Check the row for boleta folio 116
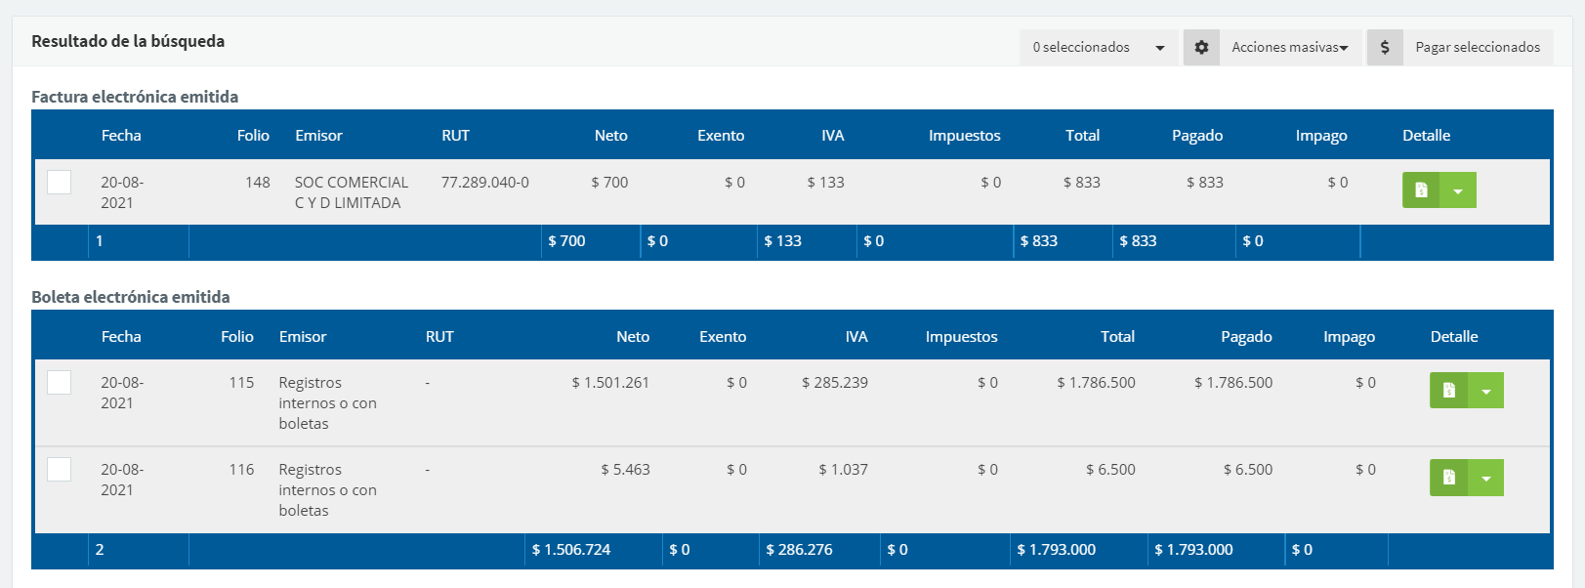The width and height of the screenshot is (1585, 588). pyautogui.click(x=60, y=470)
